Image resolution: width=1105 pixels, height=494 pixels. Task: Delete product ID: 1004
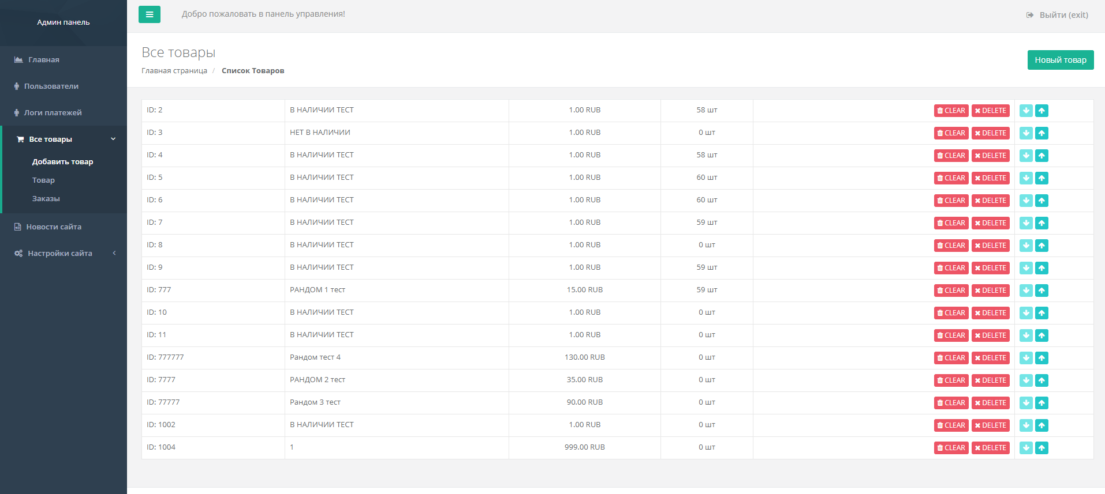pos(991,448)
